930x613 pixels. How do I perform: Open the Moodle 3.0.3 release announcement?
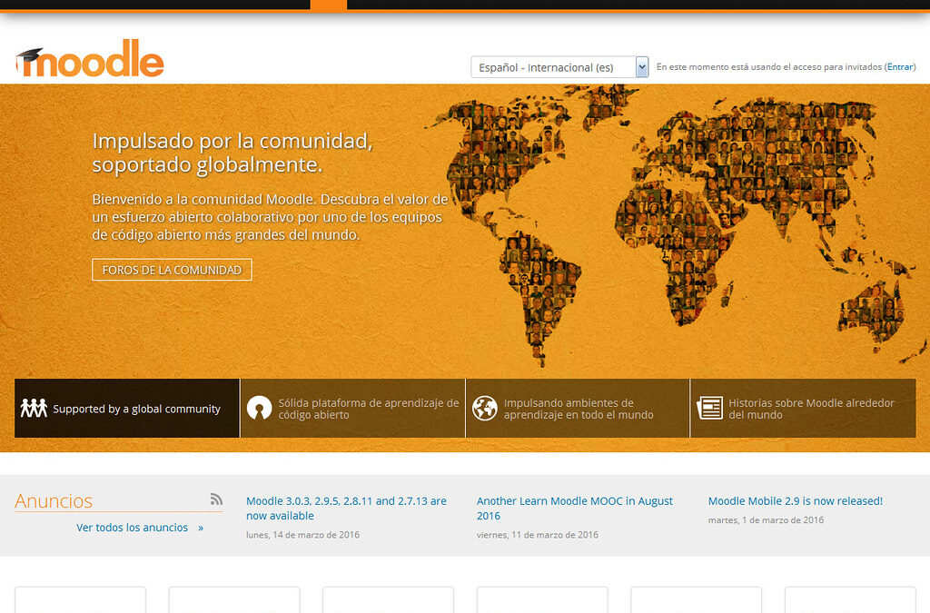[x=346, y=508]
